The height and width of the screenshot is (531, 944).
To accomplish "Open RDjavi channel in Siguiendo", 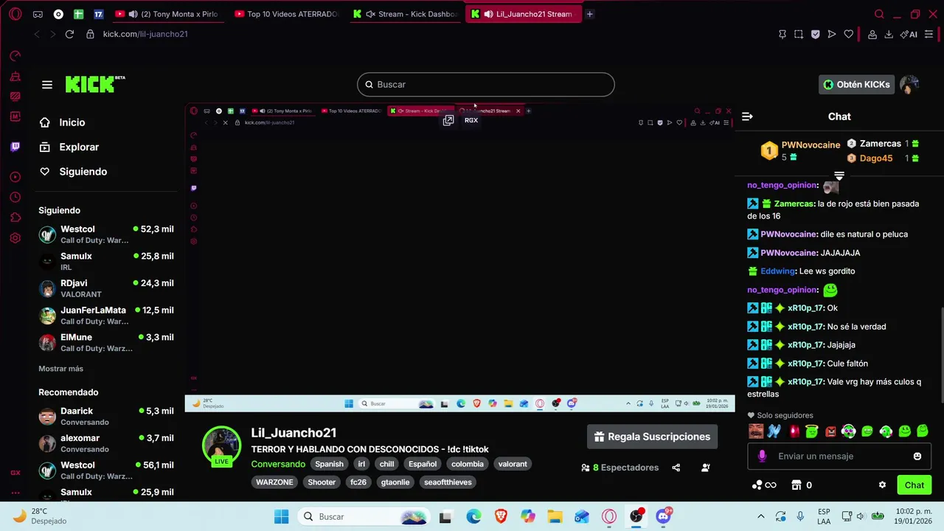I will pyautogui.click(x=106, y=288).
